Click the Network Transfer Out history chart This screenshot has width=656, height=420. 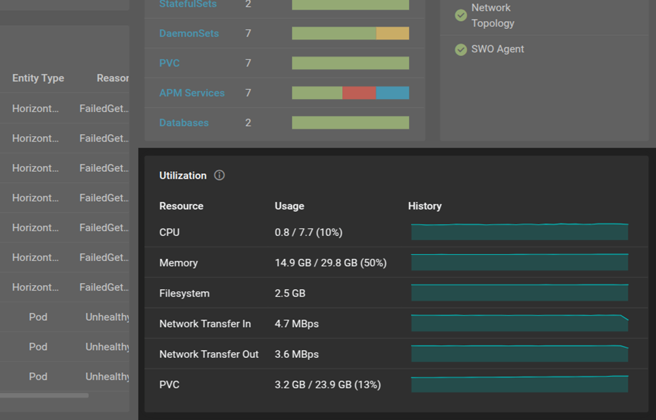click(x=520, y=353)
